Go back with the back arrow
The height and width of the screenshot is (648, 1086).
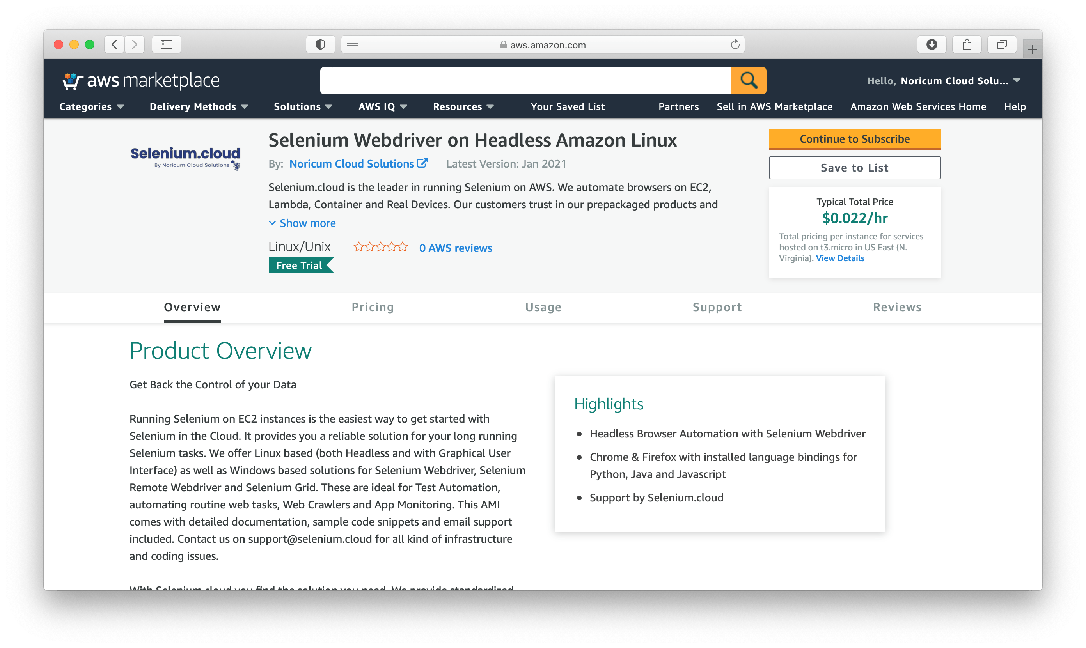click(x=114, y=44)
